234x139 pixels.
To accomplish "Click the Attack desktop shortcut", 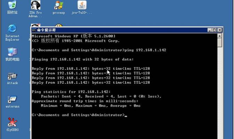I will click(12, 76).
